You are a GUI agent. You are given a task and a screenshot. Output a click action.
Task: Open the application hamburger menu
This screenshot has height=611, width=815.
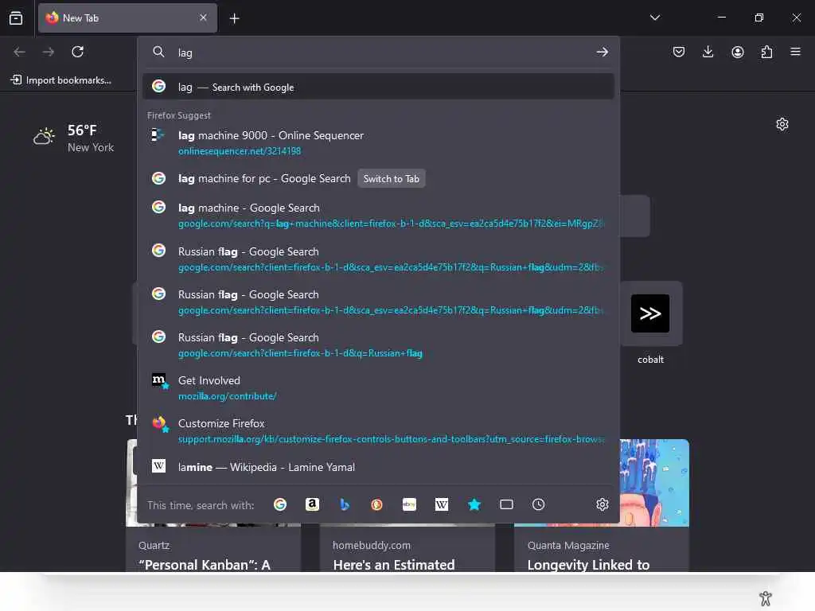(795, 52)
